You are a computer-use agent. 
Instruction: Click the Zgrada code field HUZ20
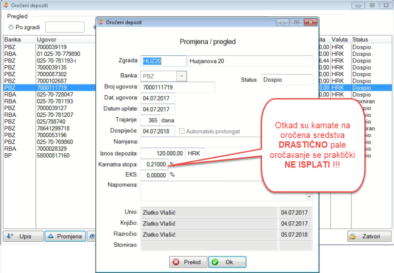click(x=164, y=61)
